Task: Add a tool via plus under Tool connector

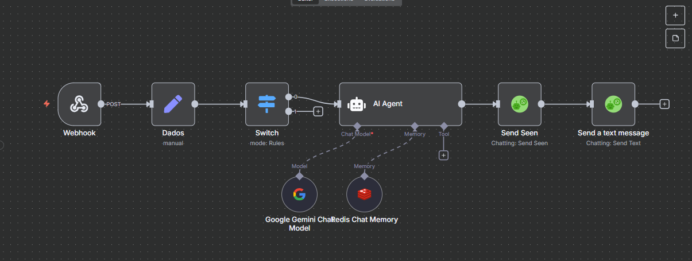Action: click(443, 155)
